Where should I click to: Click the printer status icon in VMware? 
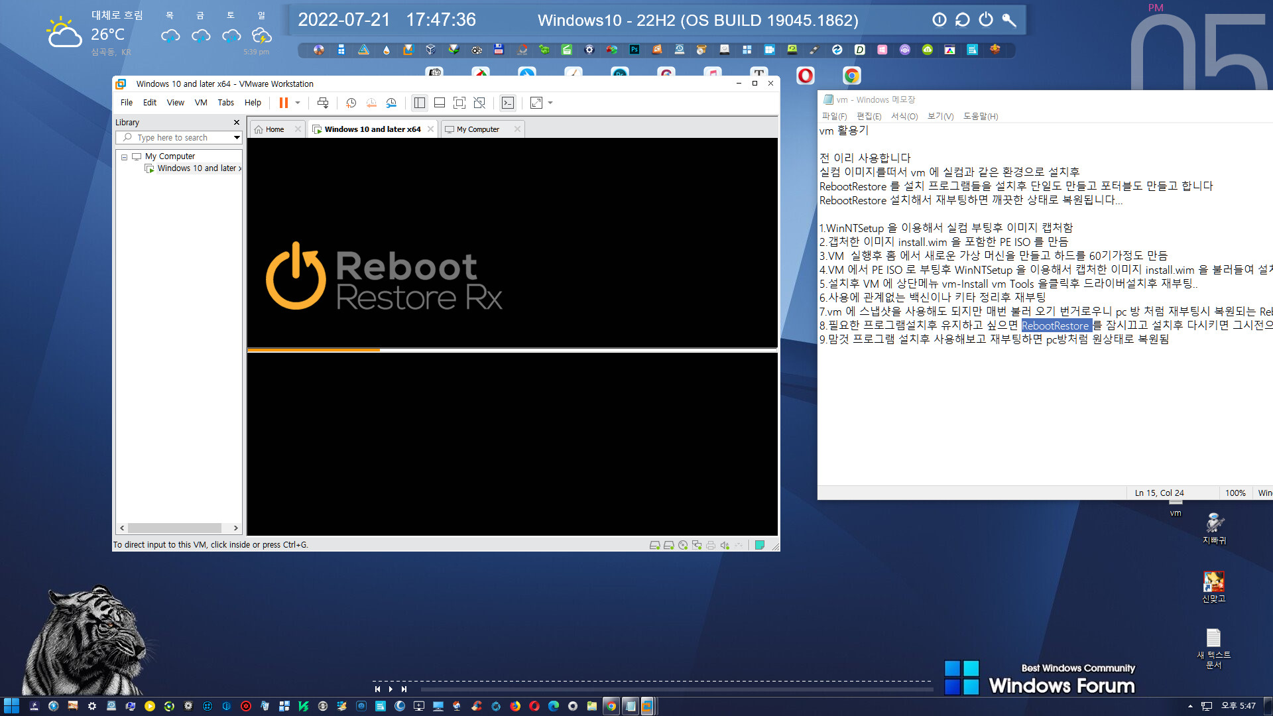pos(711,545)
